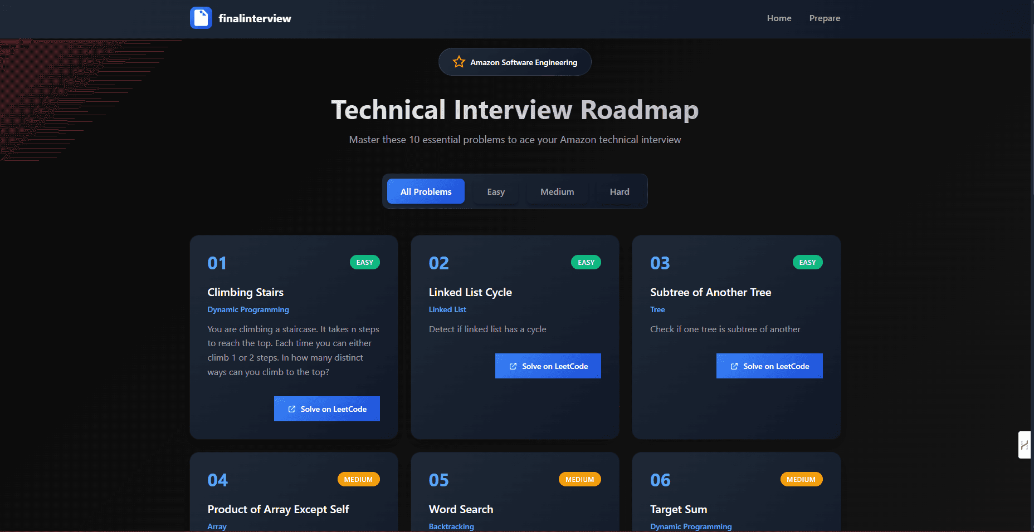Open the Home navigation link

coord(779,18)
